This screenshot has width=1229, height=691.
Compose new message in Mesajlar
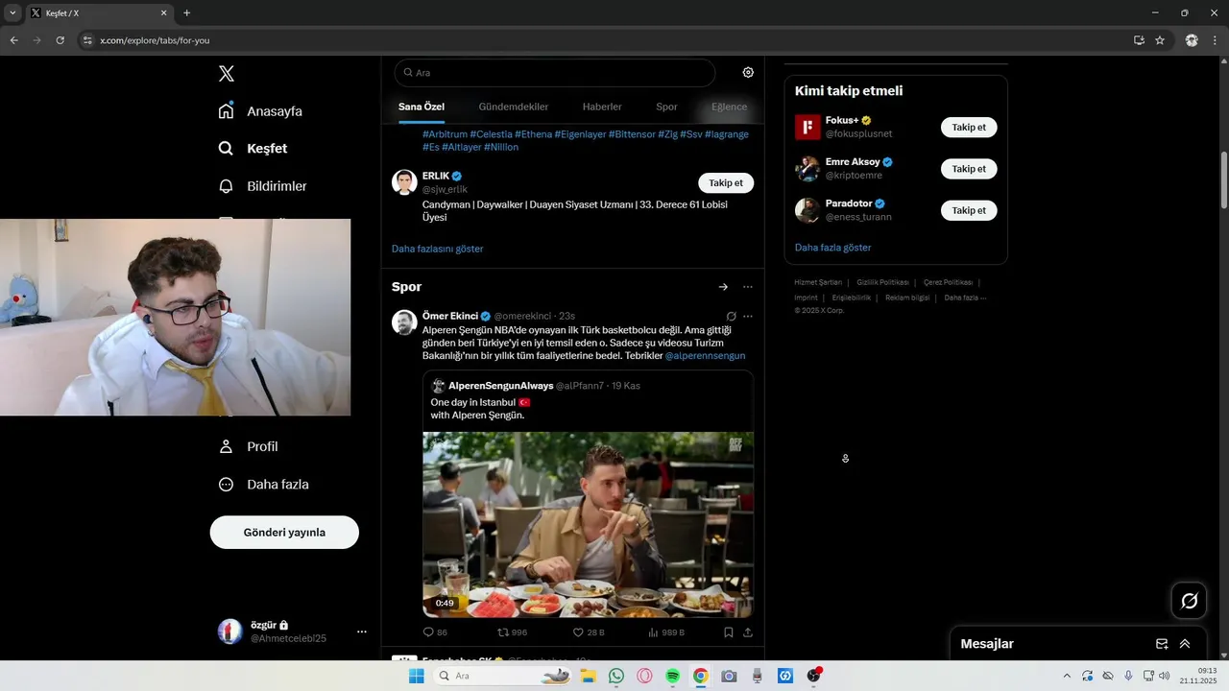pos(1162,644)
